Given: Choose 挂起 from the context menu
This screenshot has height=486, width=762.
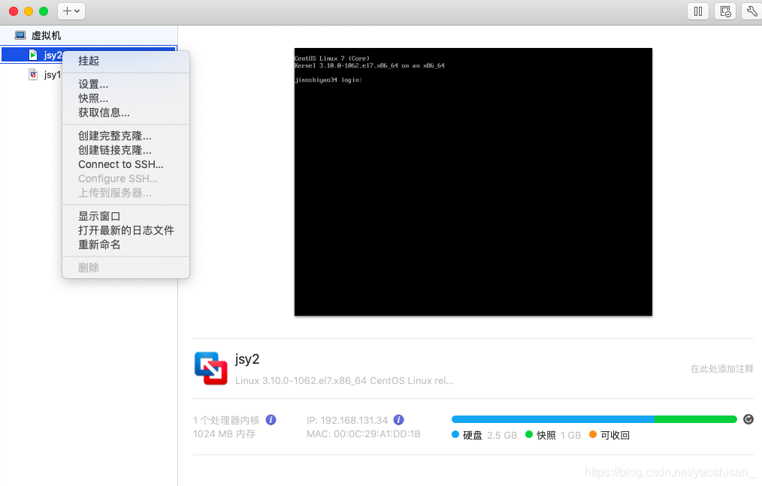Looking at the screenshot, I should tap(125, 61).
